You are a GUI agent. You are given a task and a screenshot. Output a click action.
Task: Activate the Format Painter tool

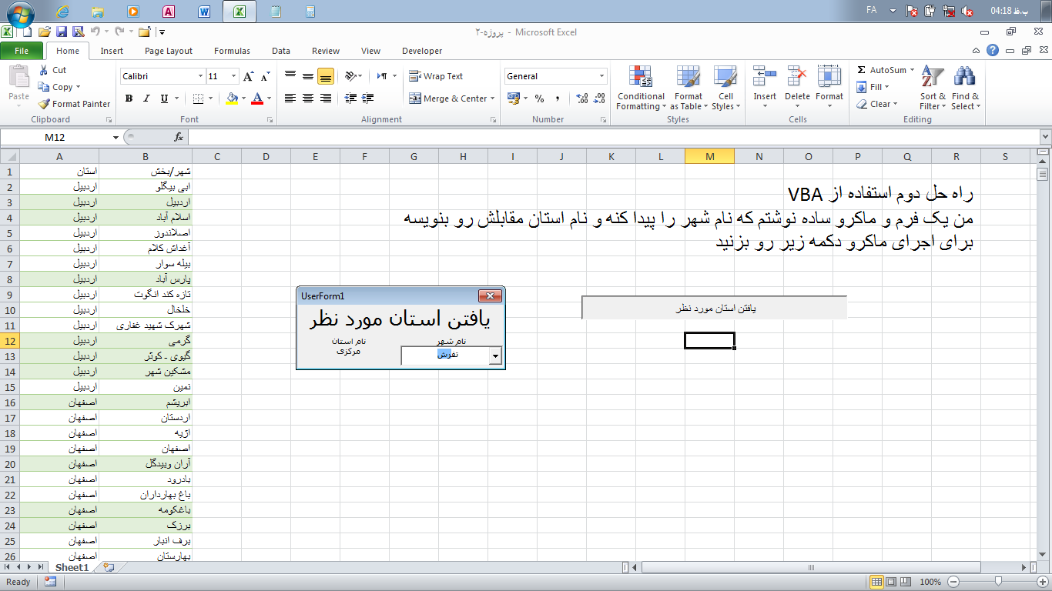click(73, 103)
